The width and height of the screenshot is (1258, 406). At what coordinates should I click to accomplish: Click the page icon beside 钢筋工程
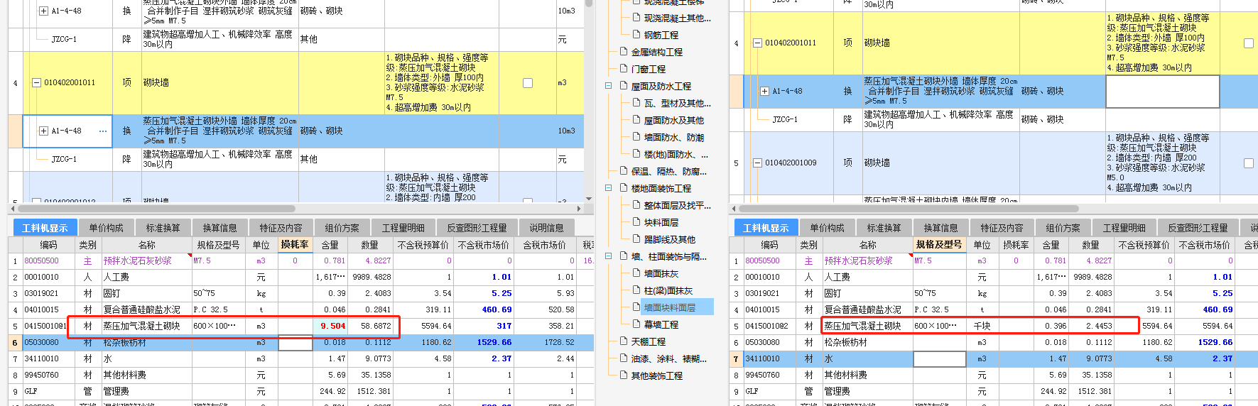[x=636, y=34]
